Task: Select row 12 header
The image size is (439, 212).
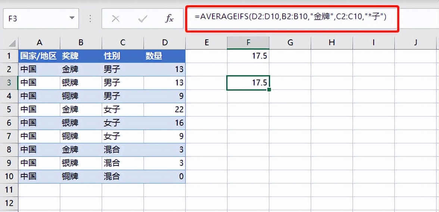Action: tap(9, 203)
